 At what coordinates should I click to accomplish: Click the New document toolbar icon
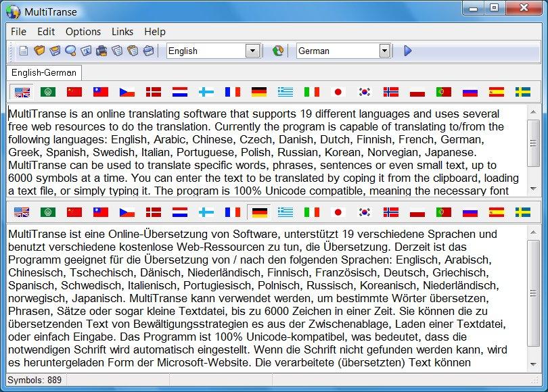[24, 51]
